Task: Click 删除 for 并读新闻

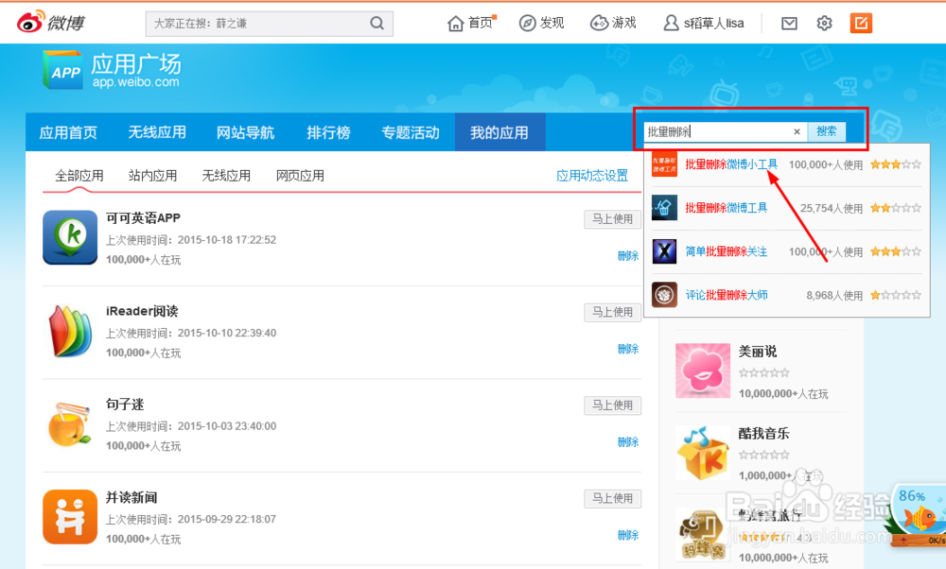Action: pyautogui.click(x=628, y=535)
